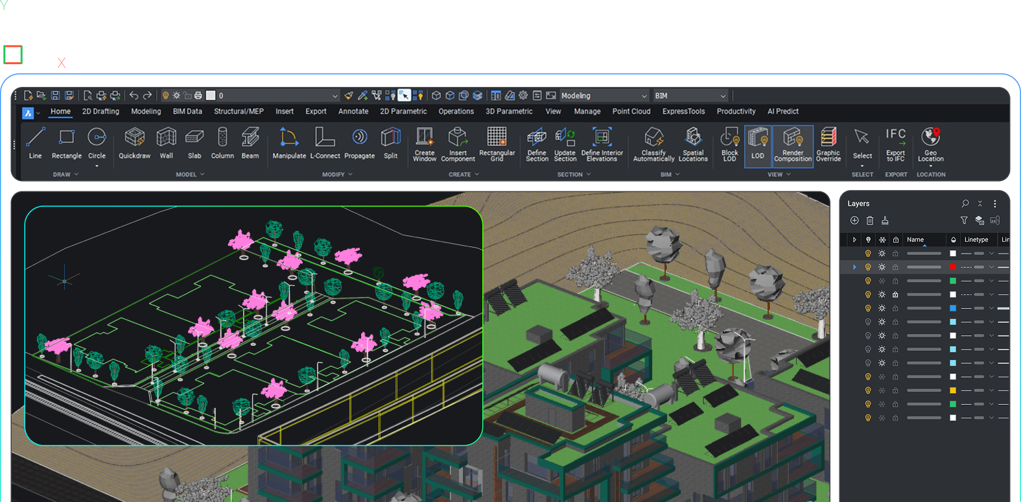Viewport: 1021px width, 502px height.
Task: Pick the Rectangle tool
Action: [x=67, y=143]
